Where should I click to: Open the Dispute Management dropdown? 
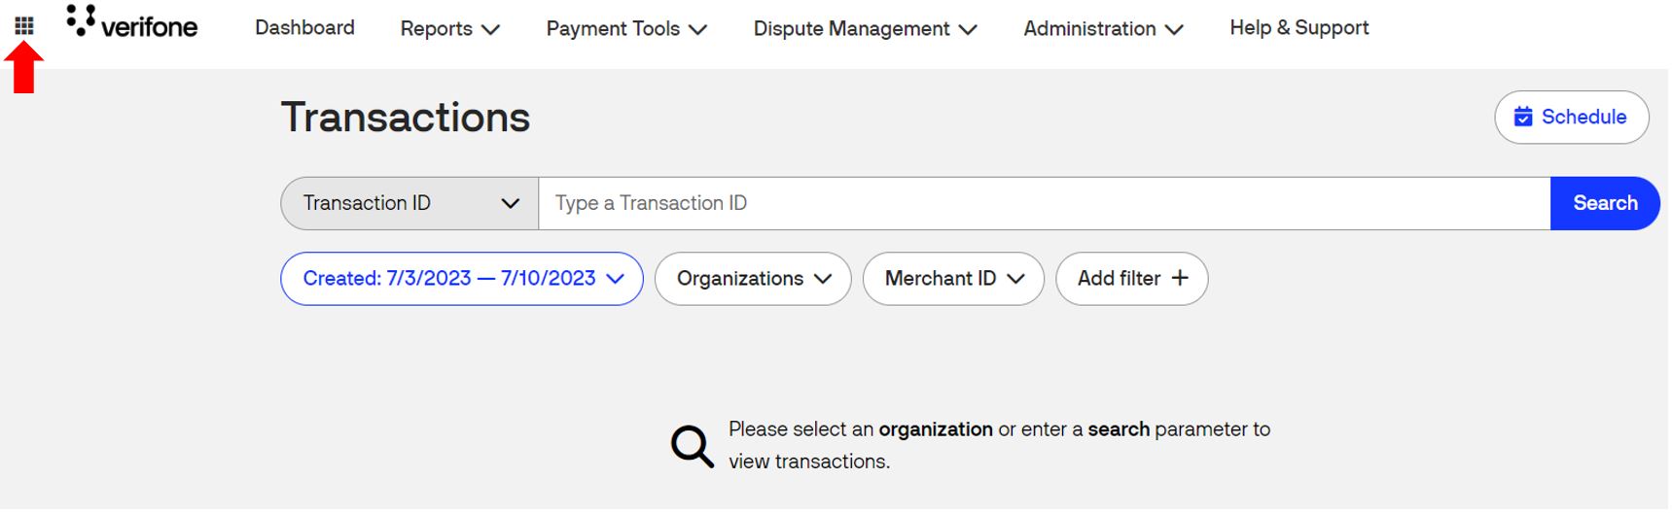click(x=864, y=29)
